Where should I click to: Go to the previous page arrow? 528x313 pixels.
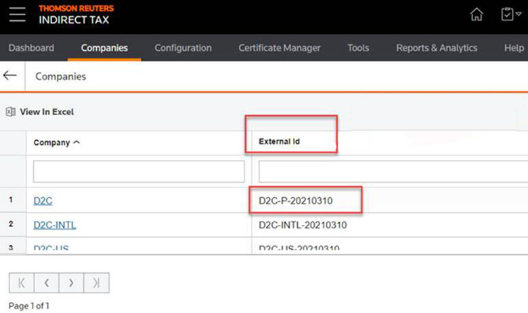(47, 283)
